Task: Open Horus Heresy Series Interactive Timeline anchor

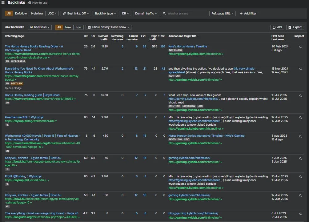Action: [206, 136]
